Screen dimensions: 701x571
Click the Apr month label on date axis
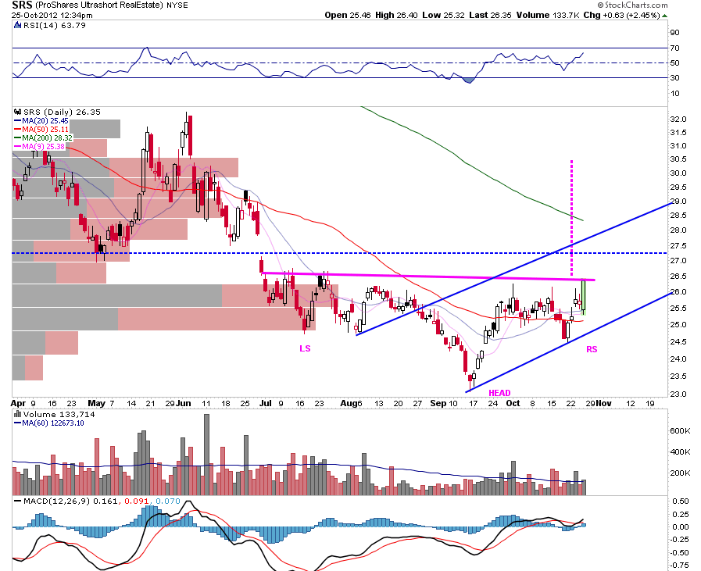point(18,403)
